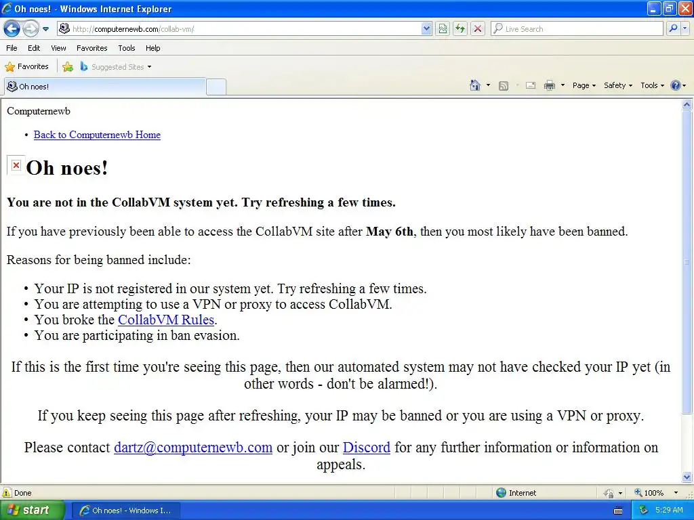Click the dartz@computernewb.com email link
694x520 pixels.
click(x=193, y=448)
